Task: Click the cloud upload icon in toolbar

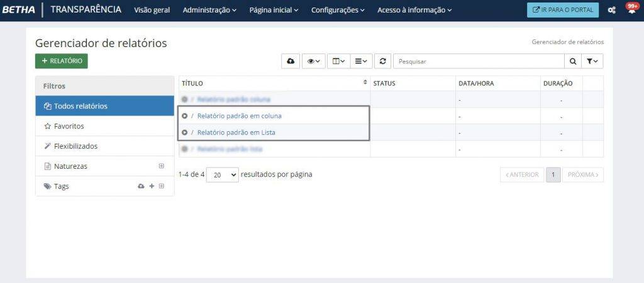Action: click(x=290, y=61)
